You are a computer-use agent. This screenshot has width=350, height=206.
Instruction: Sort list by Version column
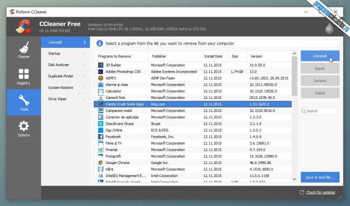269,56
